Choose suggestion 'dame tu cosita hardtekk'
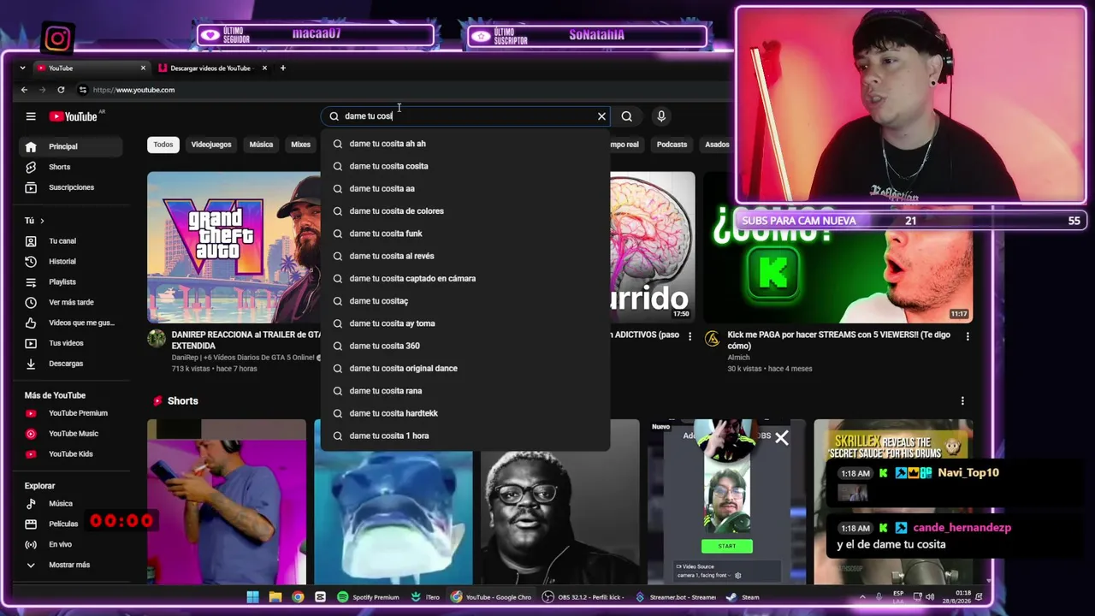This screenshot has height=616, width=1095. [x=465, y=413]
